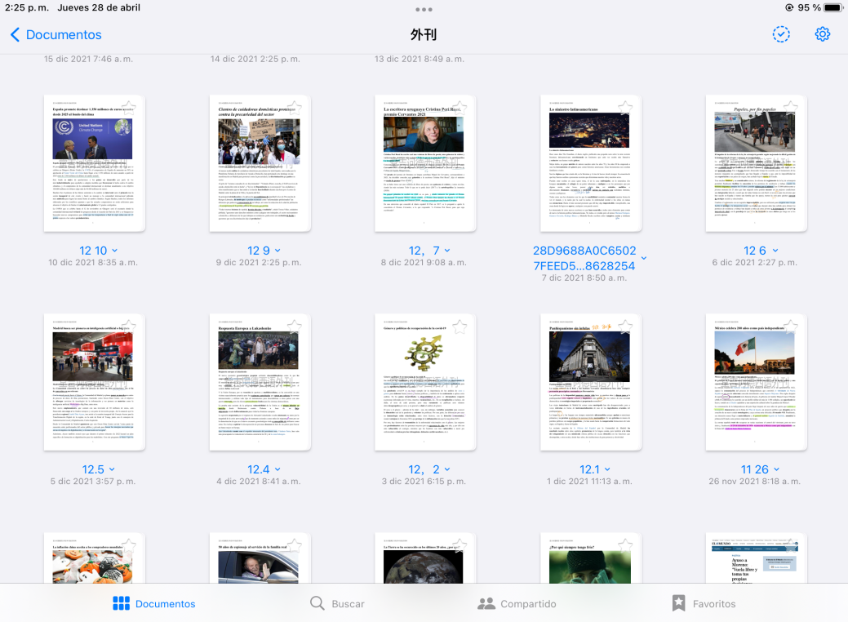Go back to Documentos folder
Viewport: 848px width, 622px height.
pos(55,34)
